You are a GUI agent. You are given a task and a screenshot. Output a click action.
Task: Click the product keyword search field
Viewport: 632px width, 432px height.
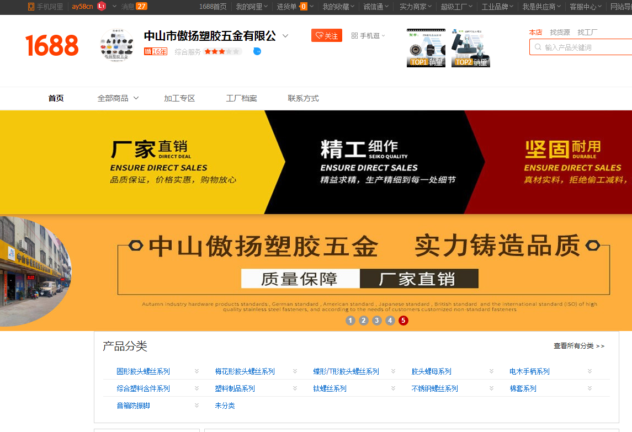pyautogui.click(x=581, y=47)
